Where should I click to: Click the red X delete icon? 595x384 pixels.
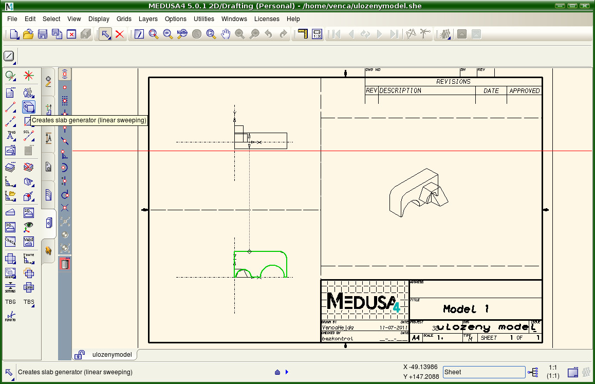click(x=120, y=34)
